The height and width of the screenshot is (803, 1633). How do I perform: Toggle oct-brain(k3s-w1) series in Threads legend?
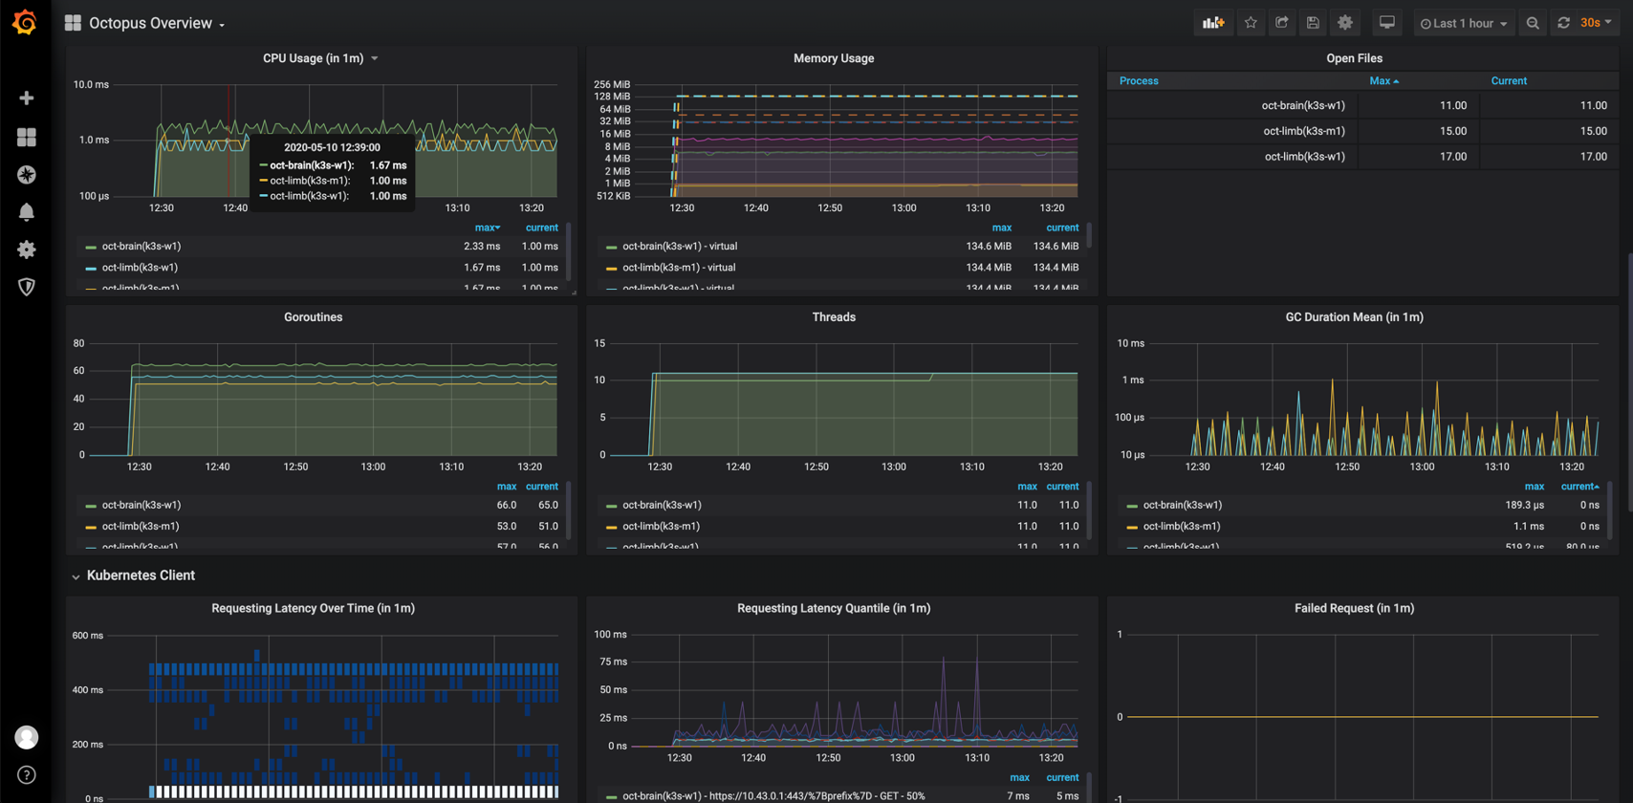tap(662, 505)
